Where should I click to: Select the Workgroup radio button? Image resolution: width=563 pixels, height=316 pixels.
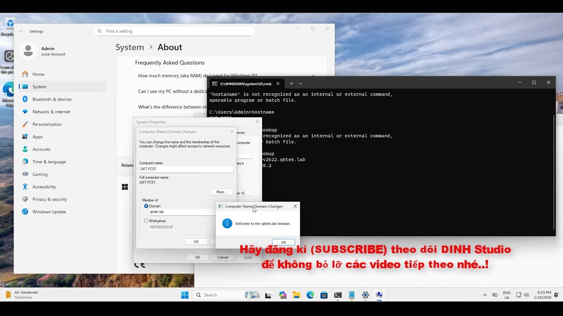click(x=146, y=221)
